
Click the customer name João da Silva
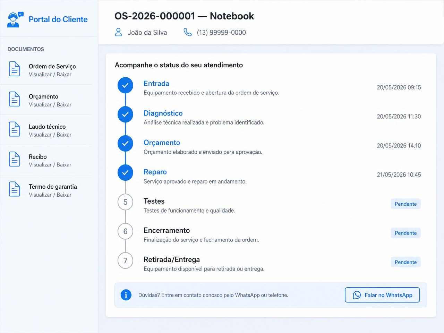pos(147,33)
